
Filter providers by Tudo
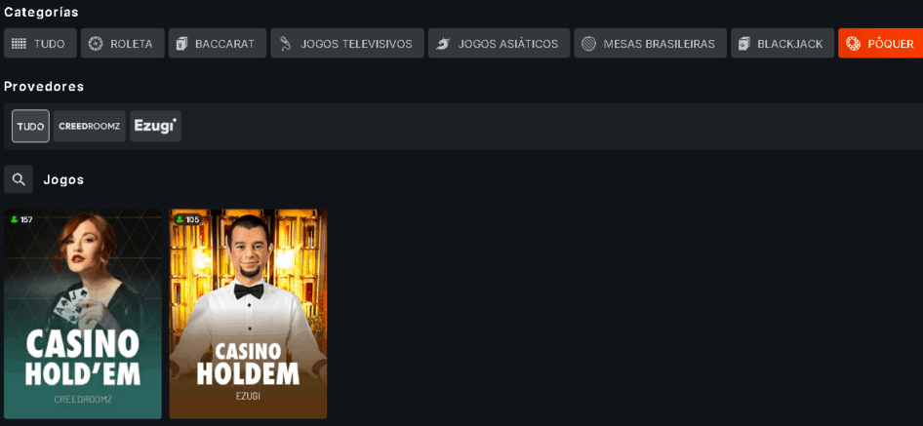pos(30,126)
